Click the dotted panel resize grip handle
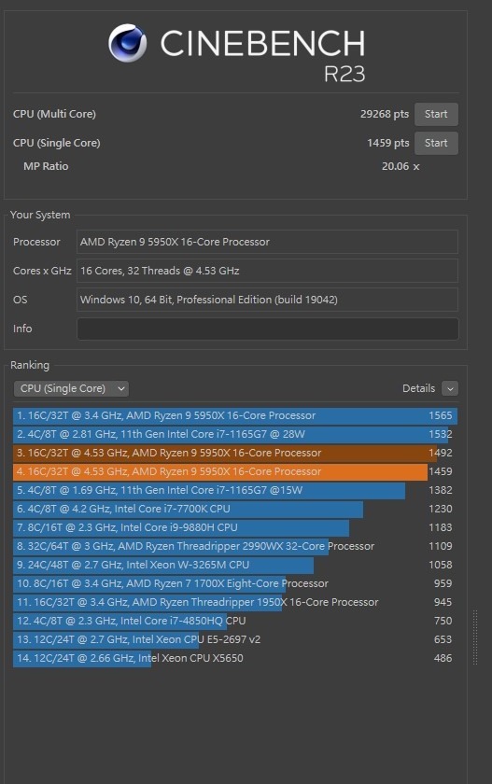This screenshot has width=492, height=784. click(x=475, y=637)
